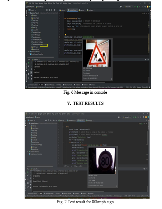Click Select Opened File target icon, Fig. 7 Project panel
This screenshot has height=209, width=162.
pos(46,120)
